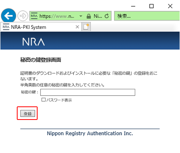Close the browser window
Image resolution: width=180 pixels, height=153 pixels.
(170, 6)
